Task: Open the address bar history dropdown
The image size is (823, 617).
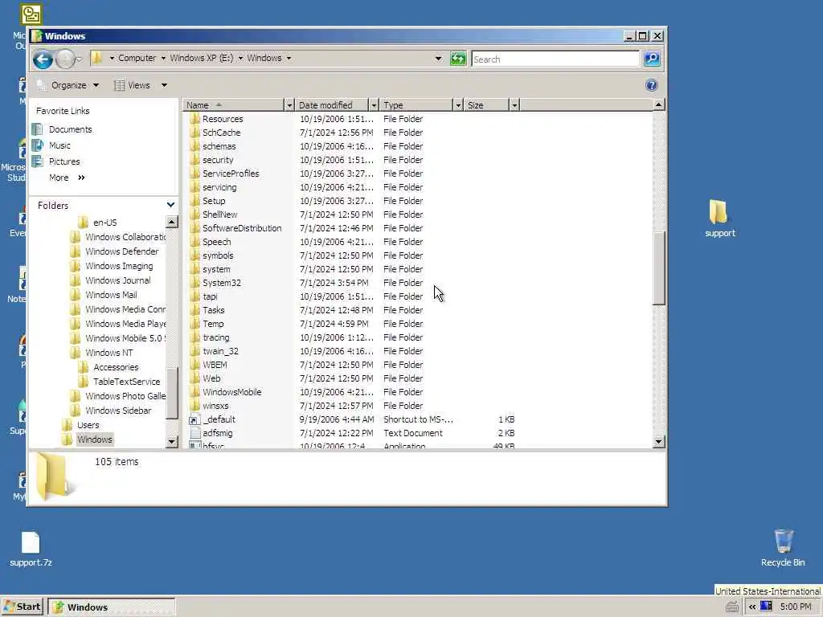Action: pyautogui.click(x=438, y=59)
